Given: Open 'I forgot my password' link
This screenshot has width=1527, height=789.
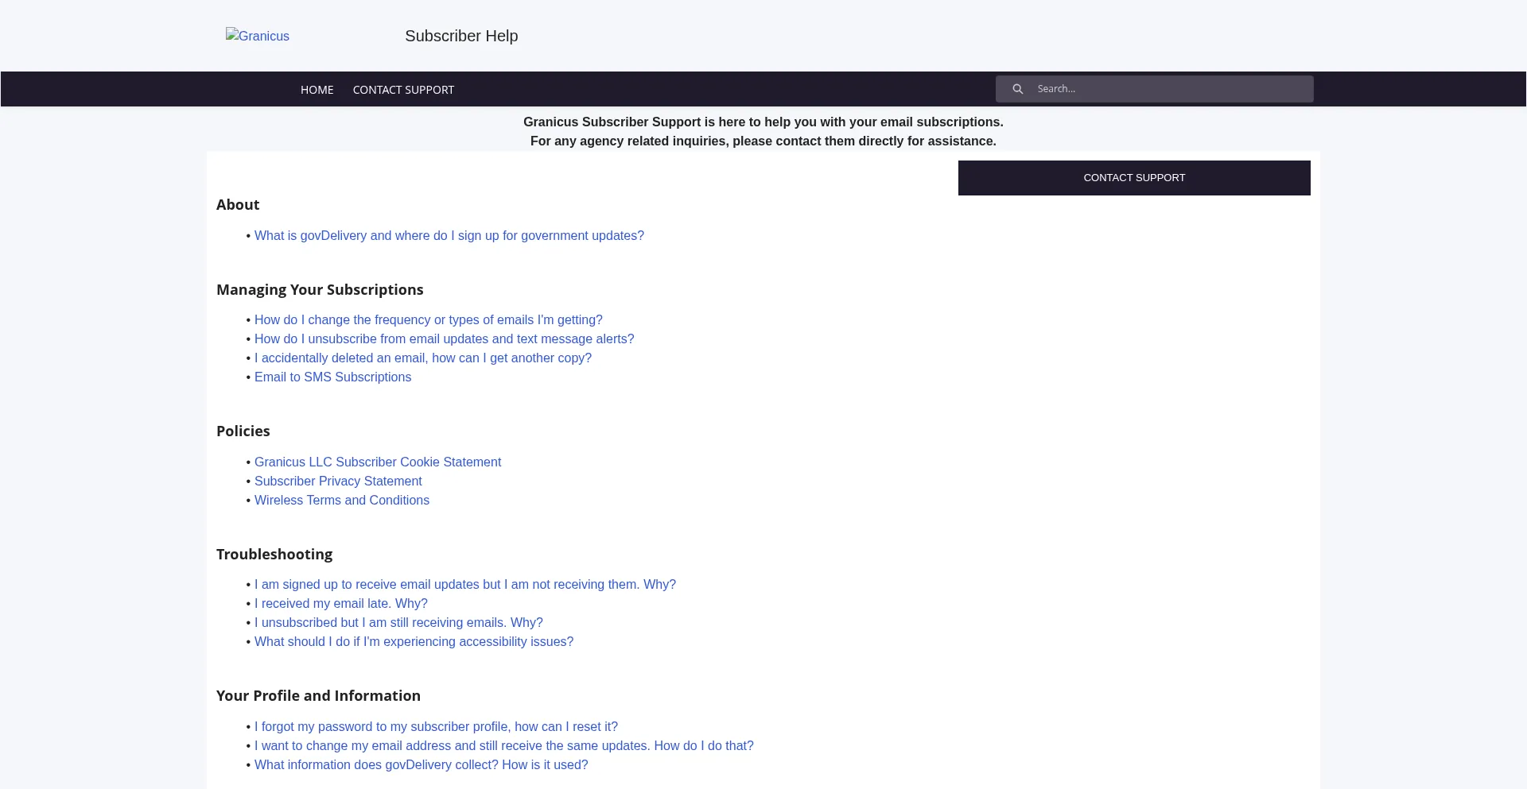Looking at the screenshot, I should [436, 727].
